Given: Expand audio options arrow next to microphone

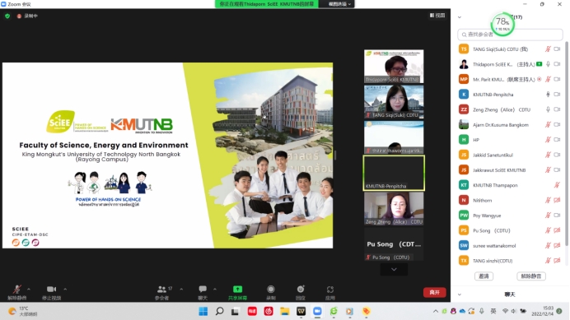Looking at the screenshot, I should tap(29, 289).
